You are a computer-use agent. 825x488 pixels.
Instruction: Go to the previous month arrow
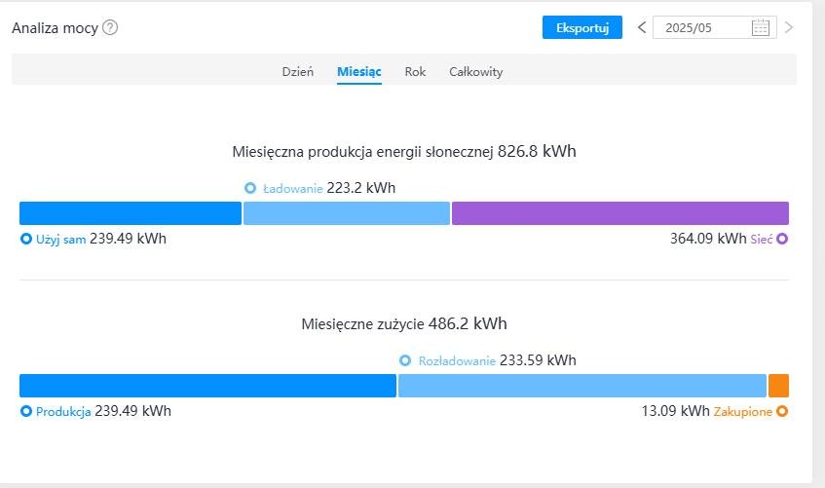coord(641,27)
